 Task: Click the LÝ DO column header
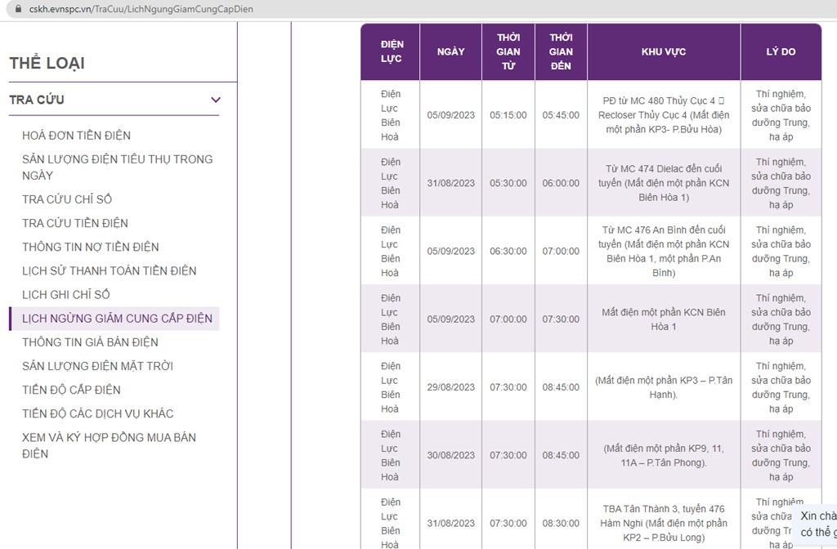click(781, 51)
